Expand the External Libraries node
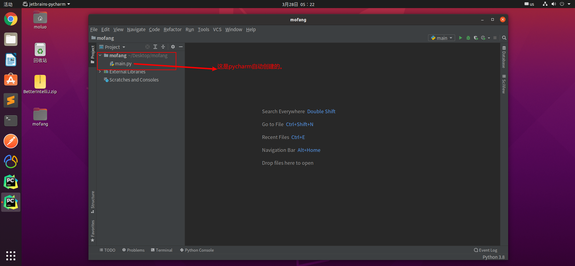 pyautogui.click(x=100, y=72)
